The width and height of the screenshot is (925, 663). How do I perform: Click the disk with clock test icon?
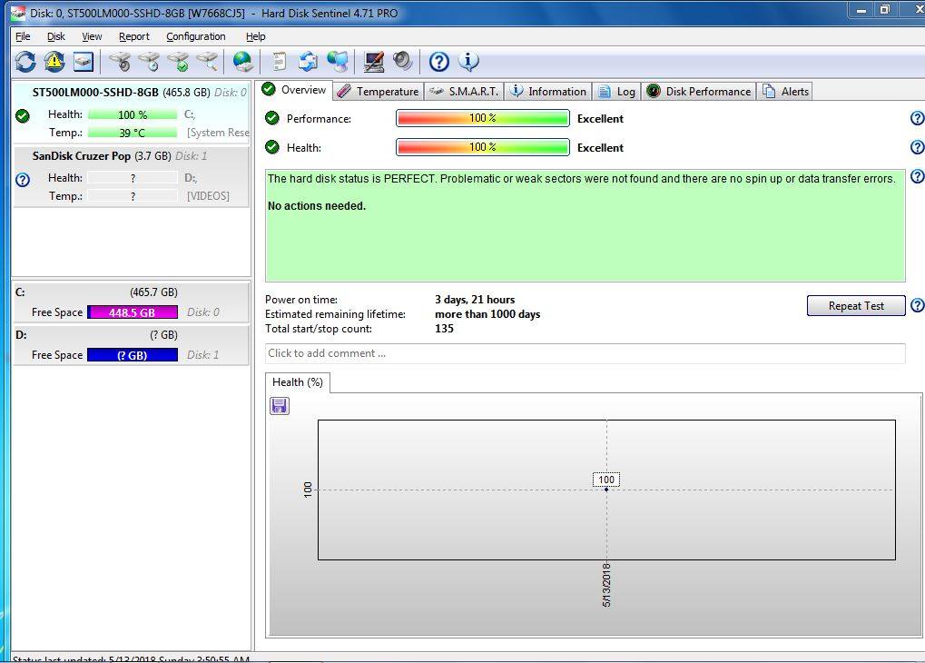coord(149,62)
